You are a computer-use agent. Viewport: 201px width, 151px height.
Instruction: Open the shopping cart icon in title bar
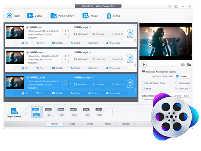tap(170, 6)
